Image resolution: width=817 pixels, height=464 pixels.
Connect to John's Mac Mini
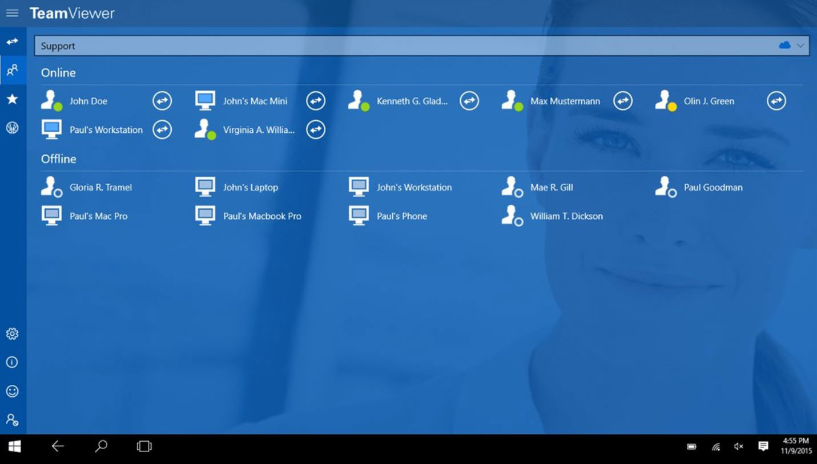[x=315, y=100]
